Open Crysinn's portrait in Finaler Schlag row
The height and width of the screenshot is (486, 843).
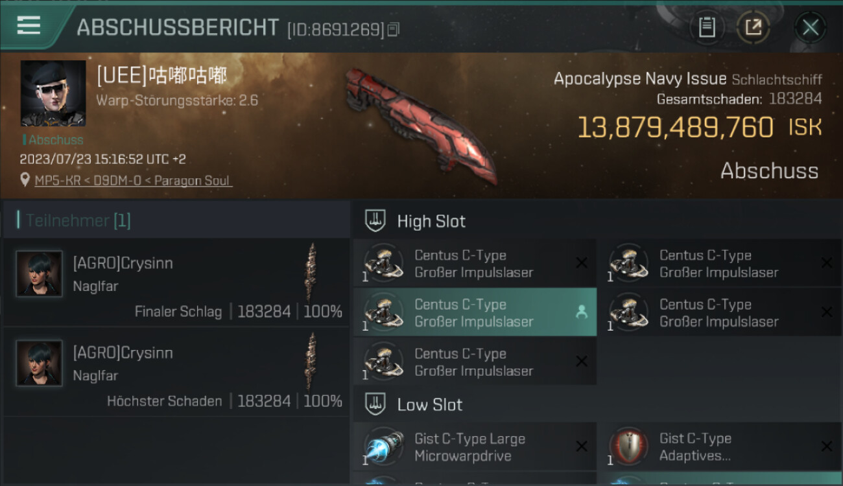click(x=39, y=274)
